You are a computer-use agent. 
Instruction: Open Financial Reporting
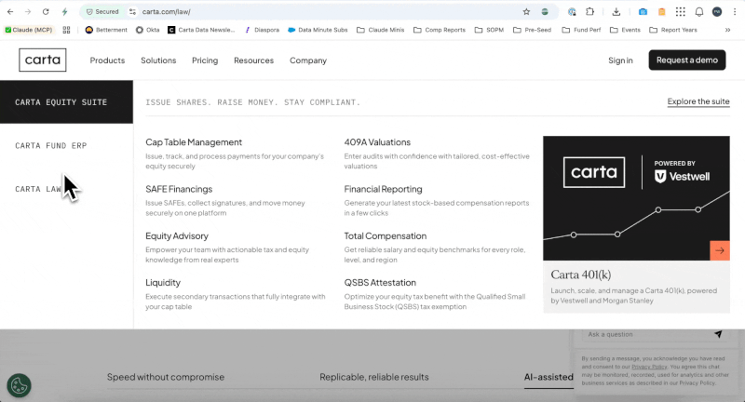pyautogui.click(x=383, y=189)
